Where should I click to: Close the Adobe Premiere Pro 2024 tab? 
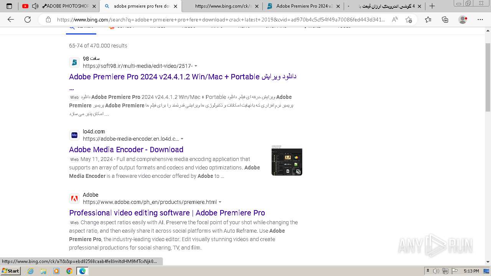point(338,6)
